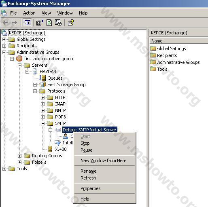This screenshot has height=207, width=208.
Task: Select the KEPCE (Exchange) root tree label
Action: [x=27, y=33]
